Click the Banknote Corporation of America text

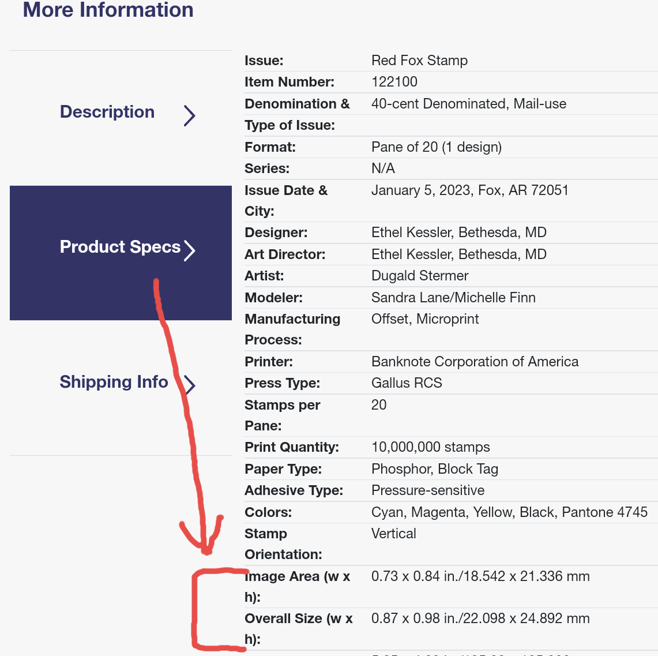pos(475,361)
